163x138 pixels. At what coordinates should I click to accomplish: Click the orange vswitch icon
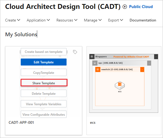tap(98, 70)
